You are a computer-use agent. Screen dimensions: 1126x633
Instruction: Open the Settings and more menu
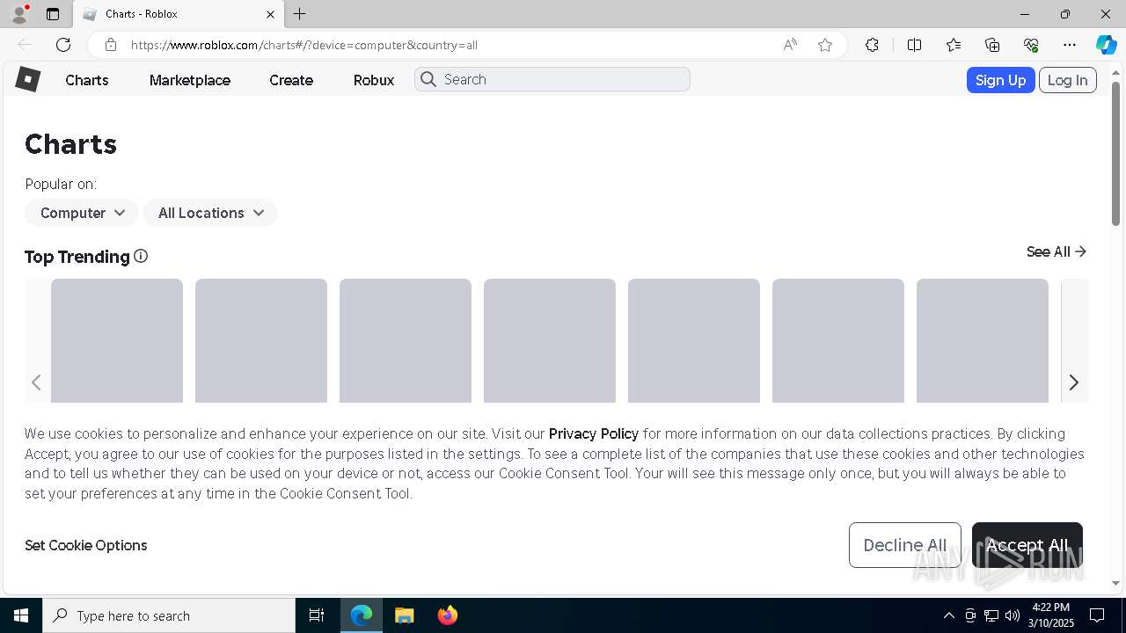(1070, 45)
